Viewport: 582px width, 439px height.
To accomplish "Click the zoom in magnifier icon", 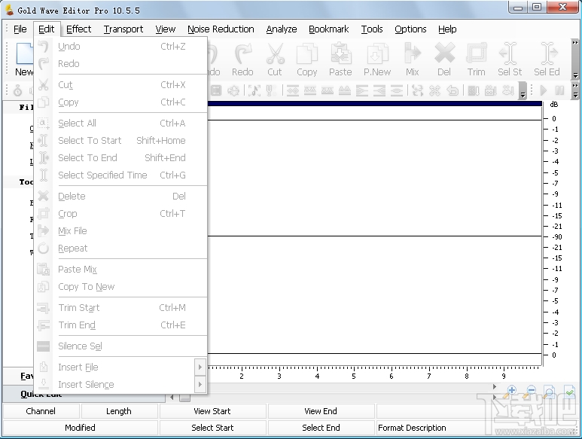I will tap(510, 392).
